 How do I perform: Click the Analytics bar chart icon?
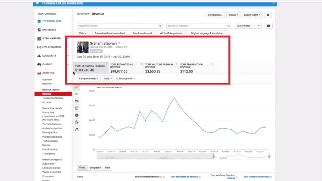pos(39,73)
